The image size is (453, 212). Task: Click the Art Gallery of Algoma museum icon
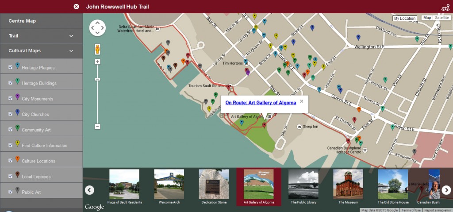click(x=269, y=116)
